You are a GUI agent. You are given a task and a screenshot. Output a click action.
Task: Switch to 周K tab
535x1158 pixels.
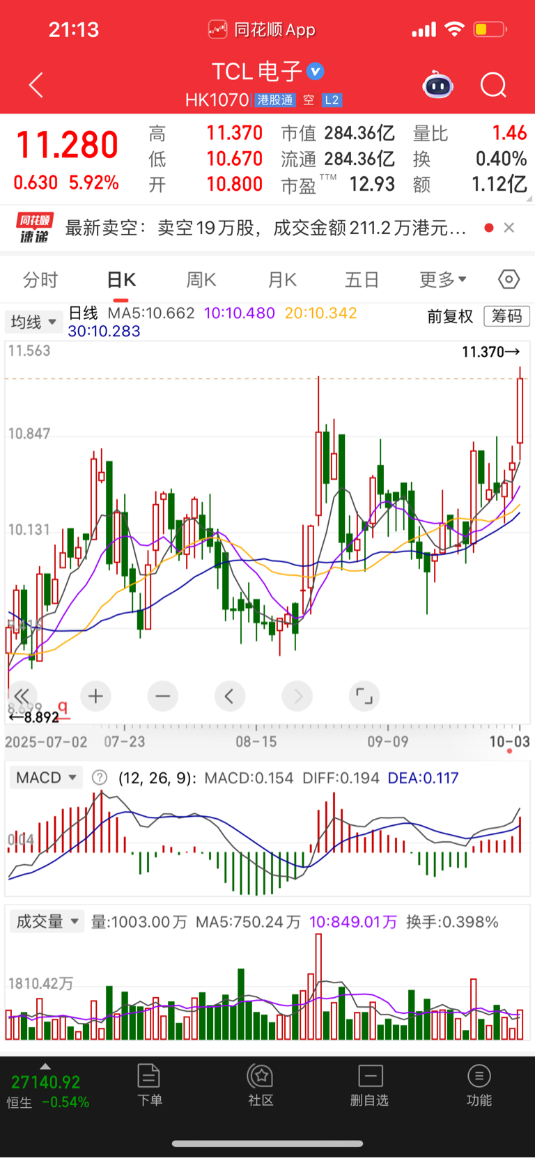coord(201,279)
